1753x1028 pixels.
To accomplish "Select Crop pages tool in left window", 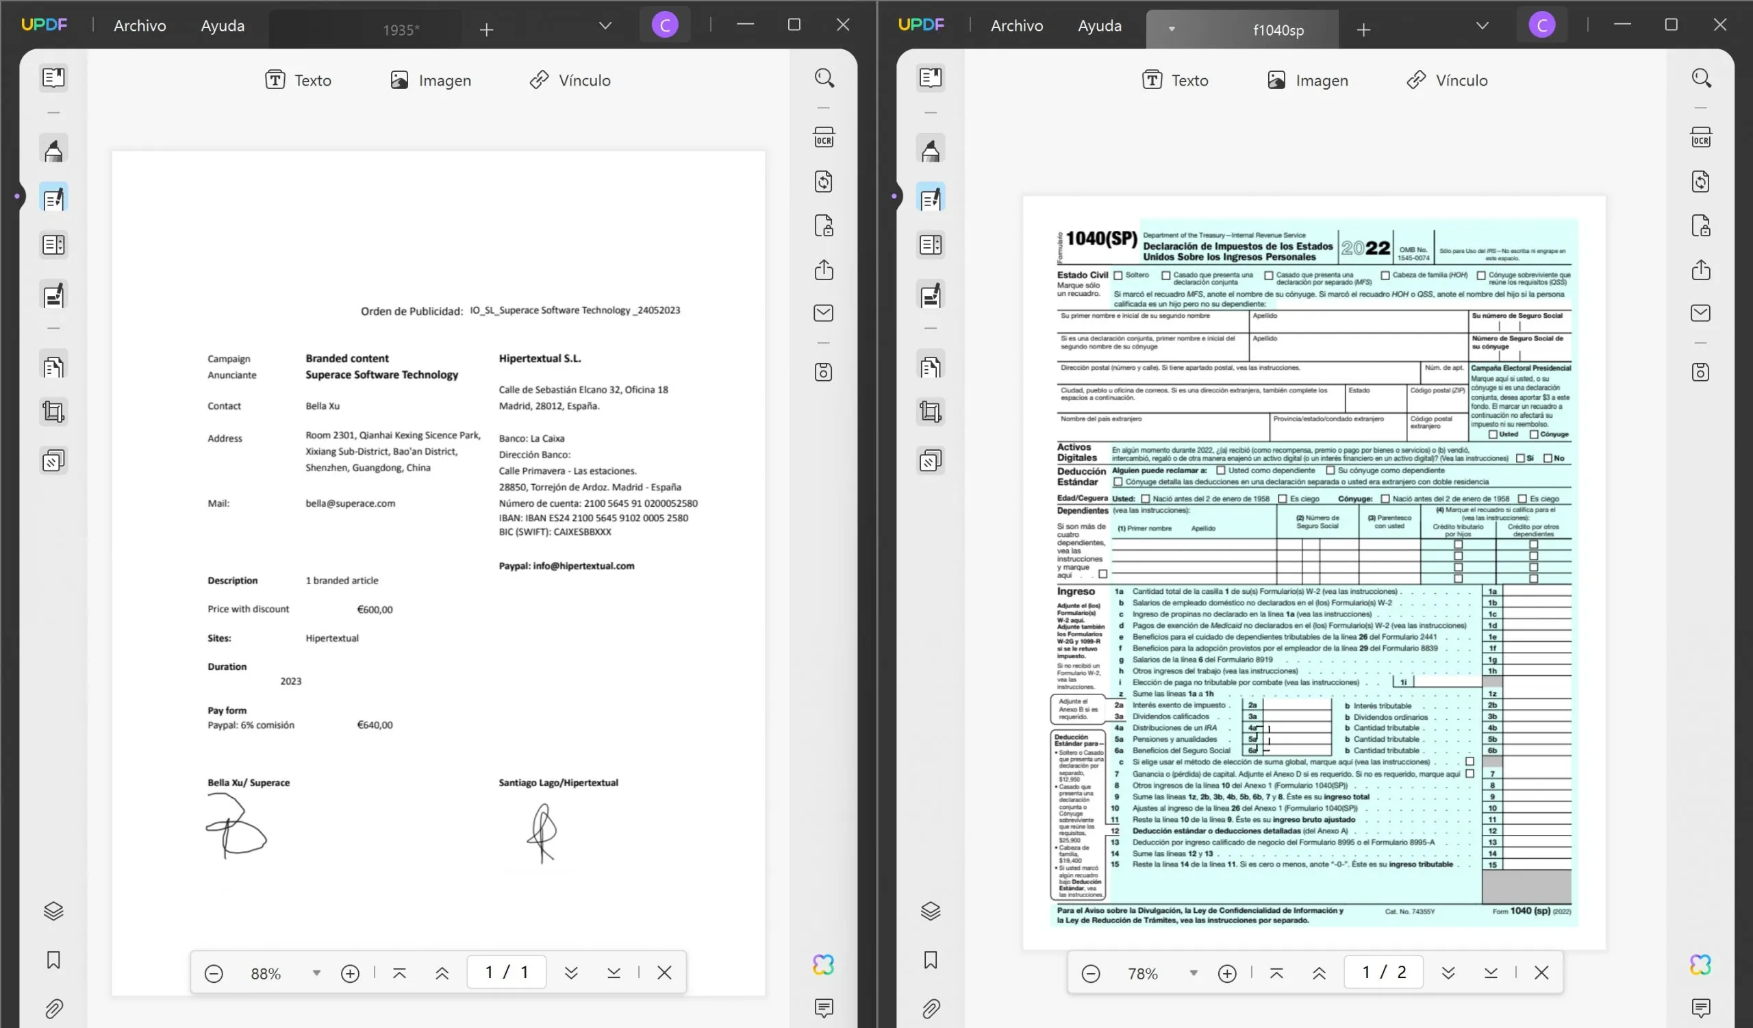I will point(53,412).
